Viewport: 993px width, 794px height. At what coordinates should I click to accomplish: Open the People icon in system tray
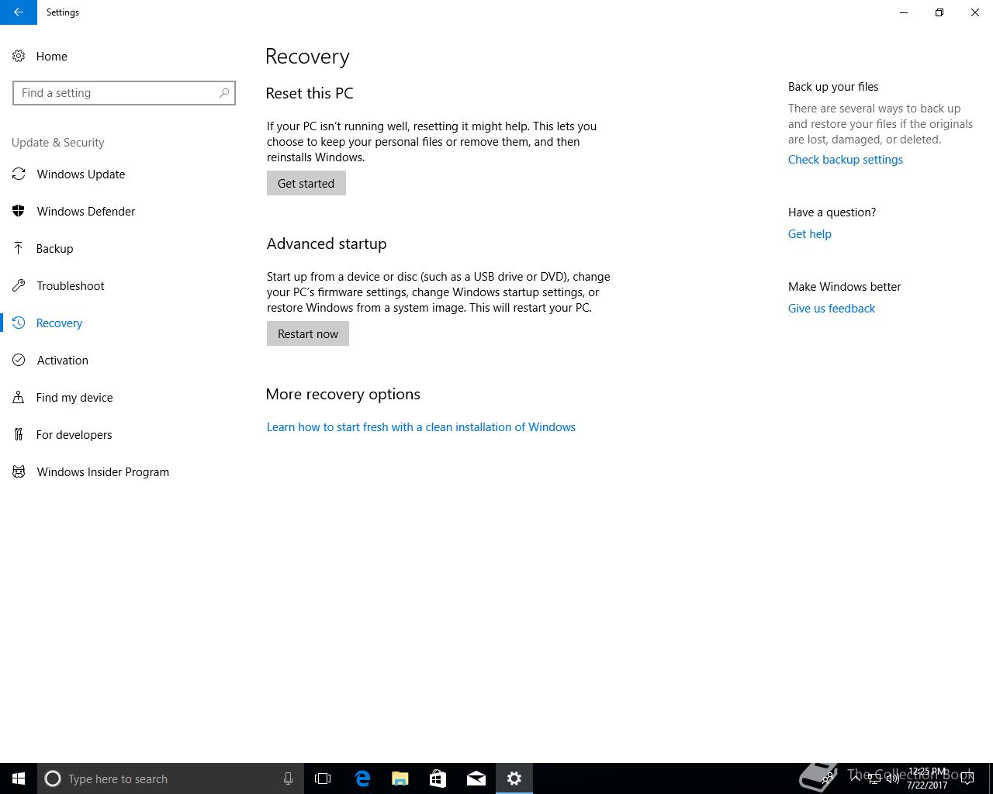pos(829,778)
